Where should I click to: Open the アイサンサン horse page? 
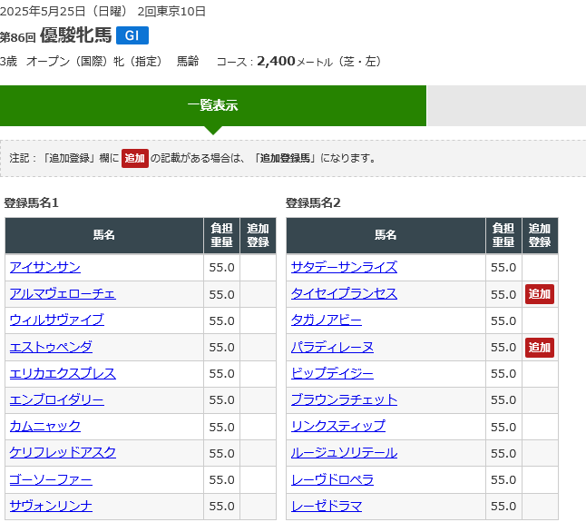pyautogui.click(x=44, y=267)
